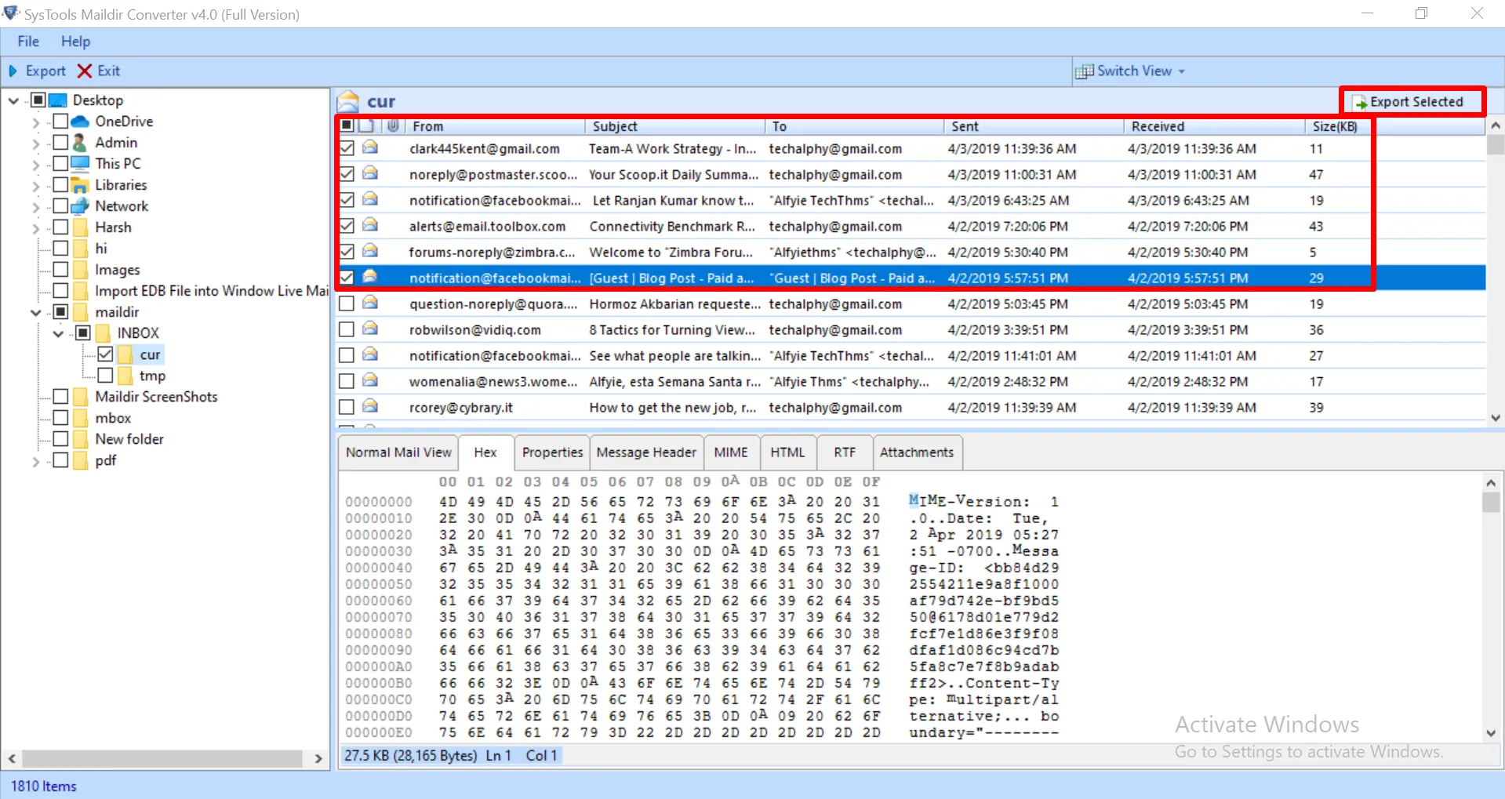Click the SysTools app icon in title bar

tap(11, 13)
